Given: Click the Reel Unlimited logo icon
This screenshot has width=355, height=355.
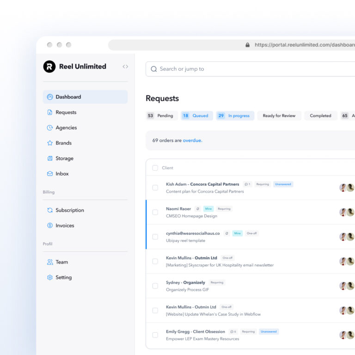Looking at the screenshot, I should pos(49,67).
